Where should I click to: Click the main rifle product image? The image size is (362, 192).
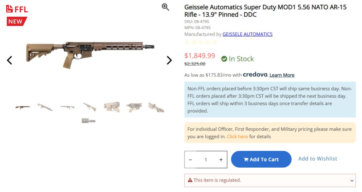click(90, 55)
